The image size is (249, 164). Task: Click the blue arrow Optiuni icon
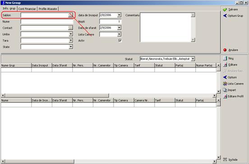click(225, 77)
